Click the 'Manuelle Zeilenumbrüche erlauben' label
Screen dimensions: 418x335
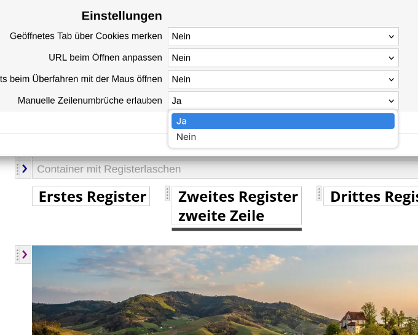click(x=90, y=101)
